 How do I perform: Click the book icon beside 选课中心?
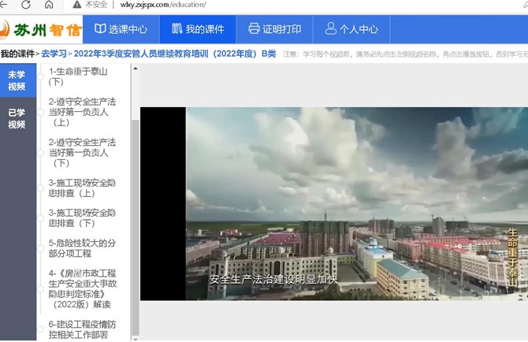(100, 29)
